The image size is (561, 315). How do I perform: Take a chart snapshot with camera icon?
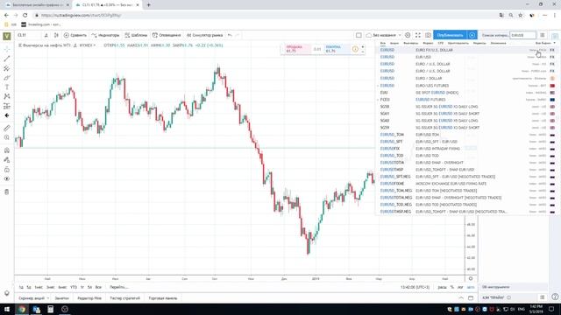[428, 35]
